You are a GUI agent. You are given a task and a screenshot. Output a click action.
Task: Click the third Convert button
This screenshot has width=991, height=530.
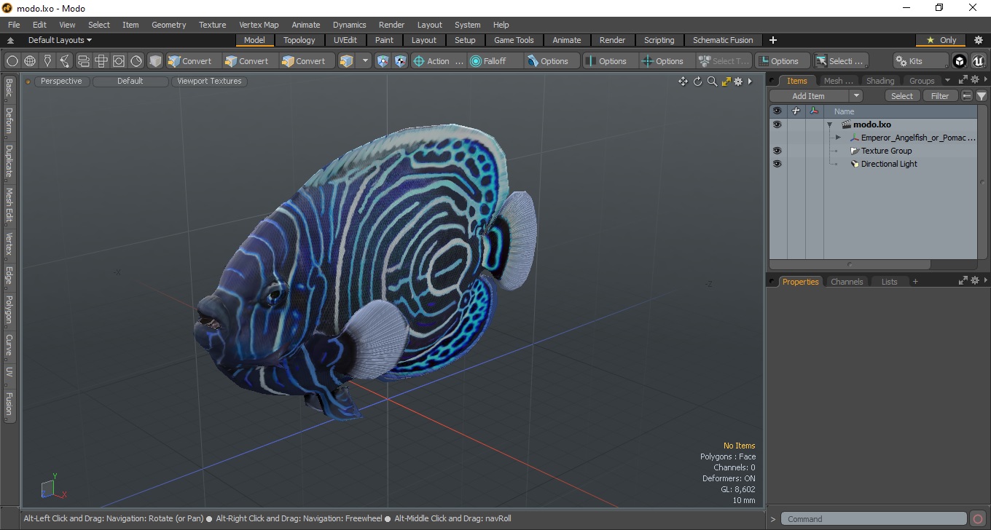[307, 61]
